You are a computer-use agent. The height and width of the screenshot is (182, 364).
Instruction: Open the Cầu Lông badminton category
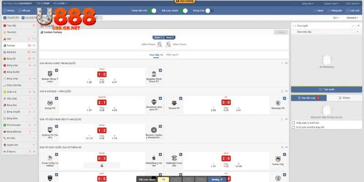coord(19,98)
